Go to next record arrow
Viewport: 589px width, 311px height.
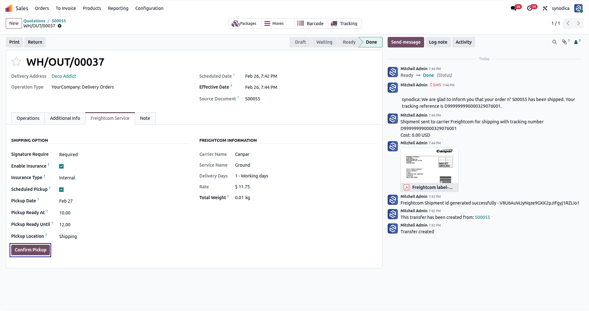pyautogui.click(x=578, y=23)
